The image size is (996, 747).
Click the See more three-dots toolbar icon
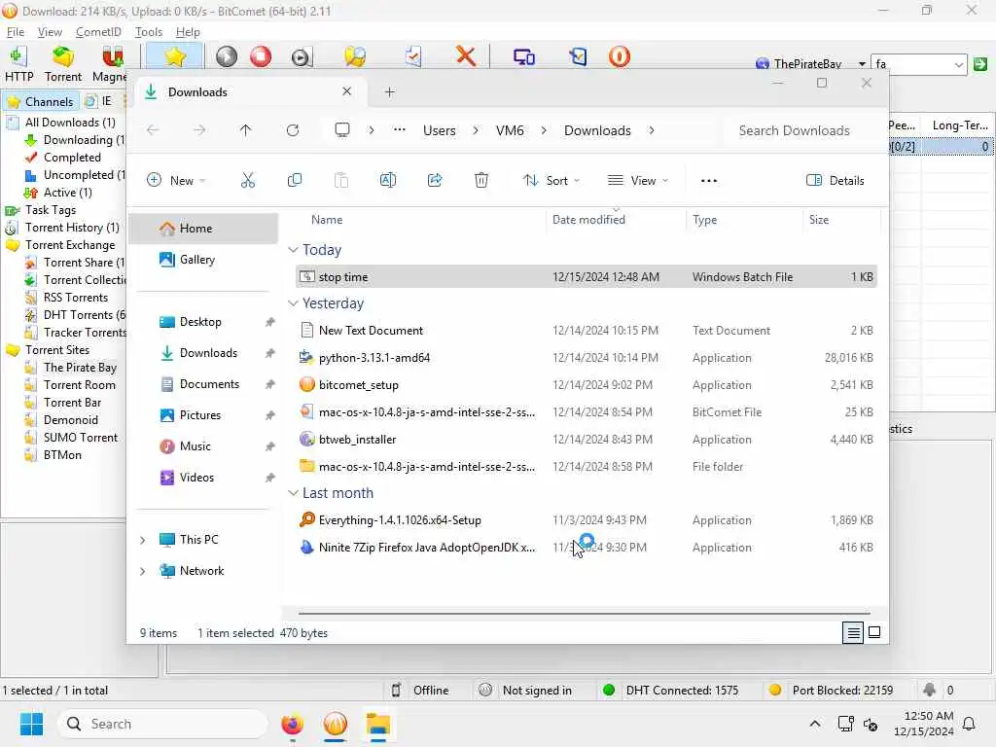(709, 180)
